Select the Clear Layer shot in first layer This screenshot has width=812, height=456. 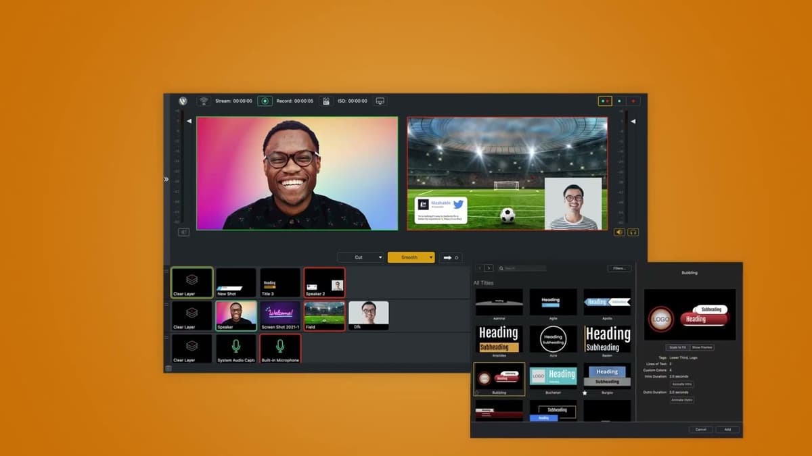tap(192, 282)
